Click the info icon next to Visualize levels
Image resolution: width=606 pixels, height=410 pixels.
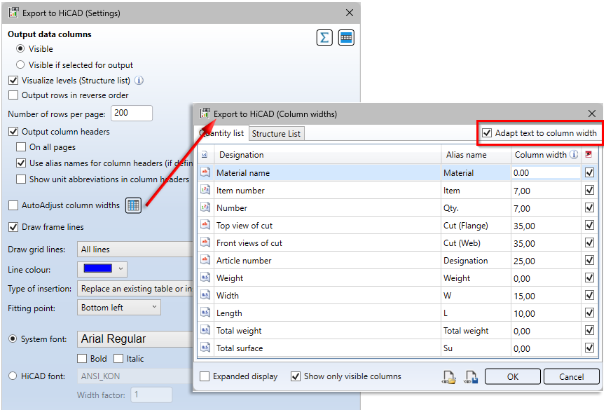click(139, 81)
